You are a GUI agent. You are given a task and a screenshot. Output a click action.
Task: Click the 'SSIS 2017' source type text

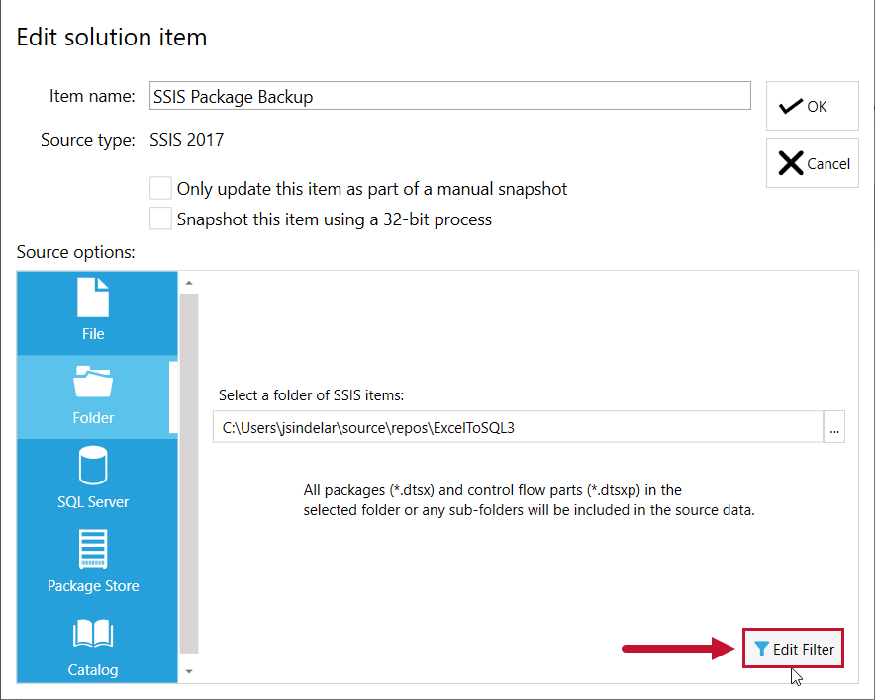click(186, 139)
